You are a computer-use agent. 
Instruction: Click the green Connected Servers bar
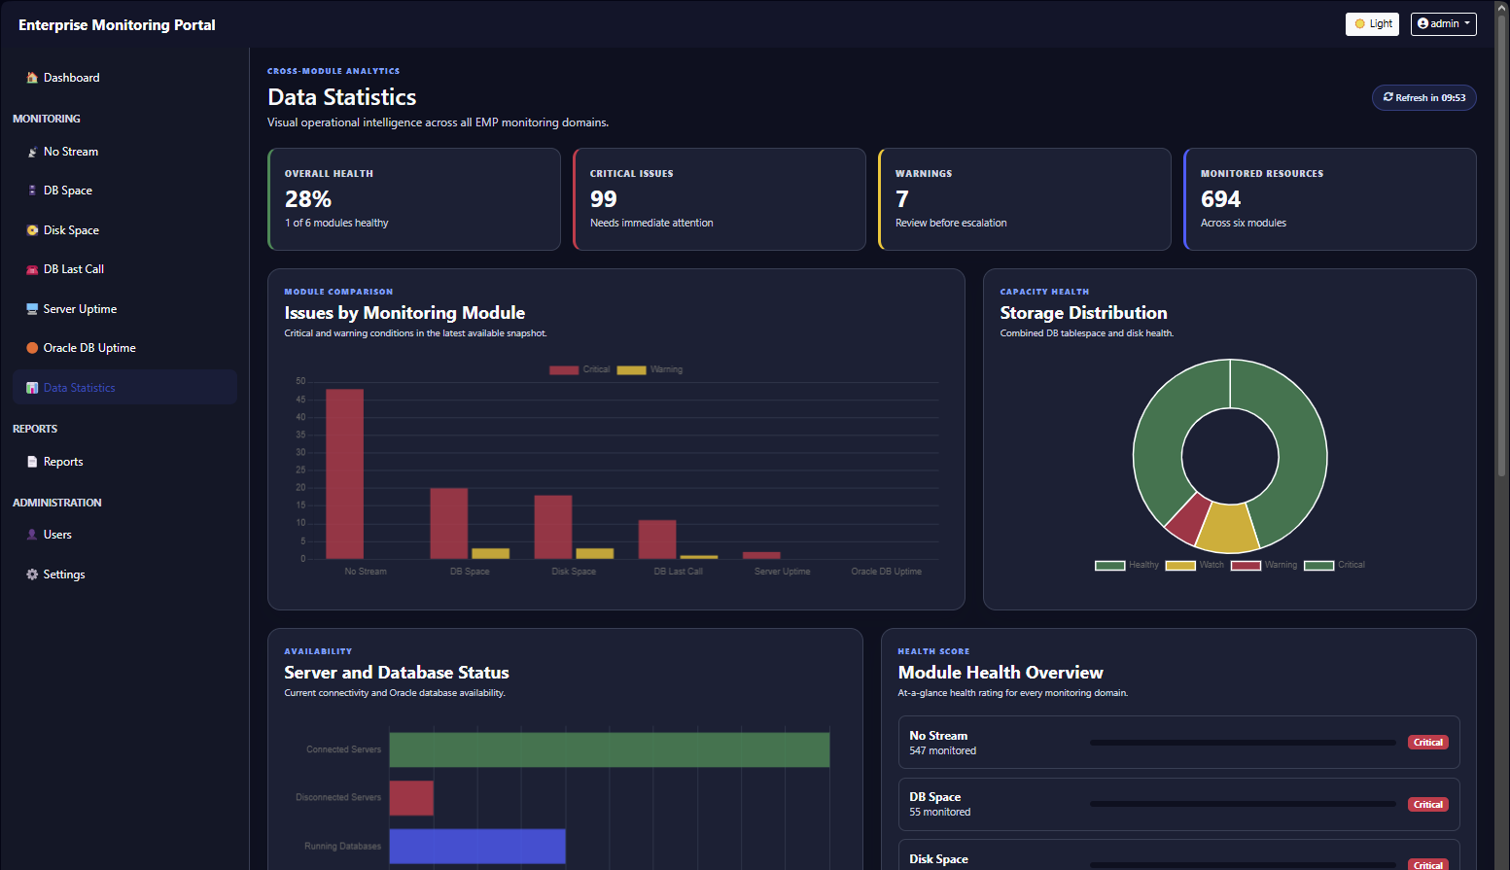pyautogui.click(x=610, y=749)
